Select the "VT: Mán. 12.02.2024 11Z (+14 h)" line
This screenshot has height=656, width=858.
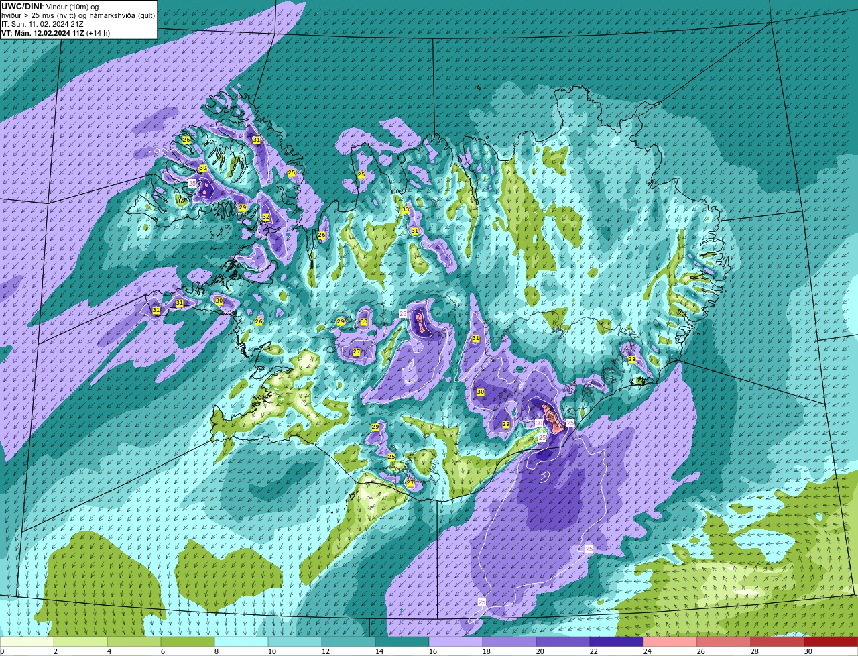[x=56, y=33]
